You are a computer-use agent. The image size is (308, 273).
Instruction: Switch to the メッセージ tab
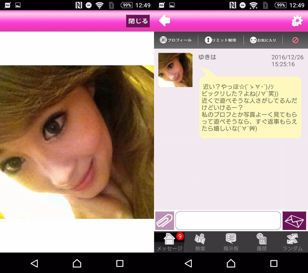click(x=169, y=242)
